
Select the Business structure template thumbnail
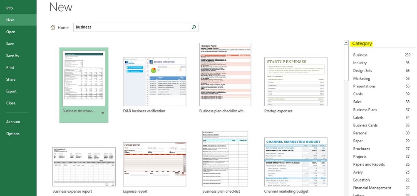pyautogui.click(x=84, y=79)
